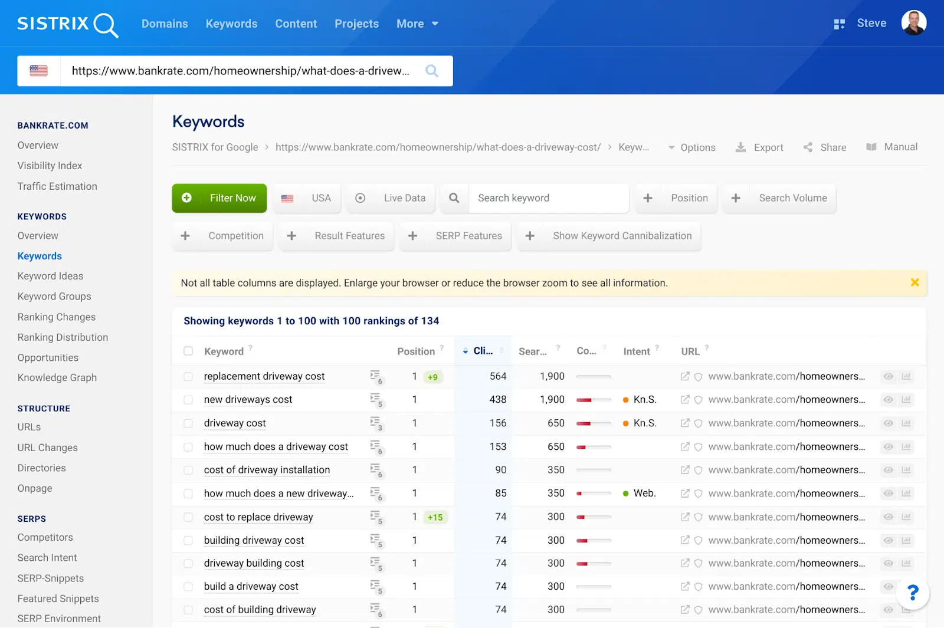Screen dimensions: 944x628
Task: Toggle the eye icon on the first URL row
Action: [x=888, y=376]
